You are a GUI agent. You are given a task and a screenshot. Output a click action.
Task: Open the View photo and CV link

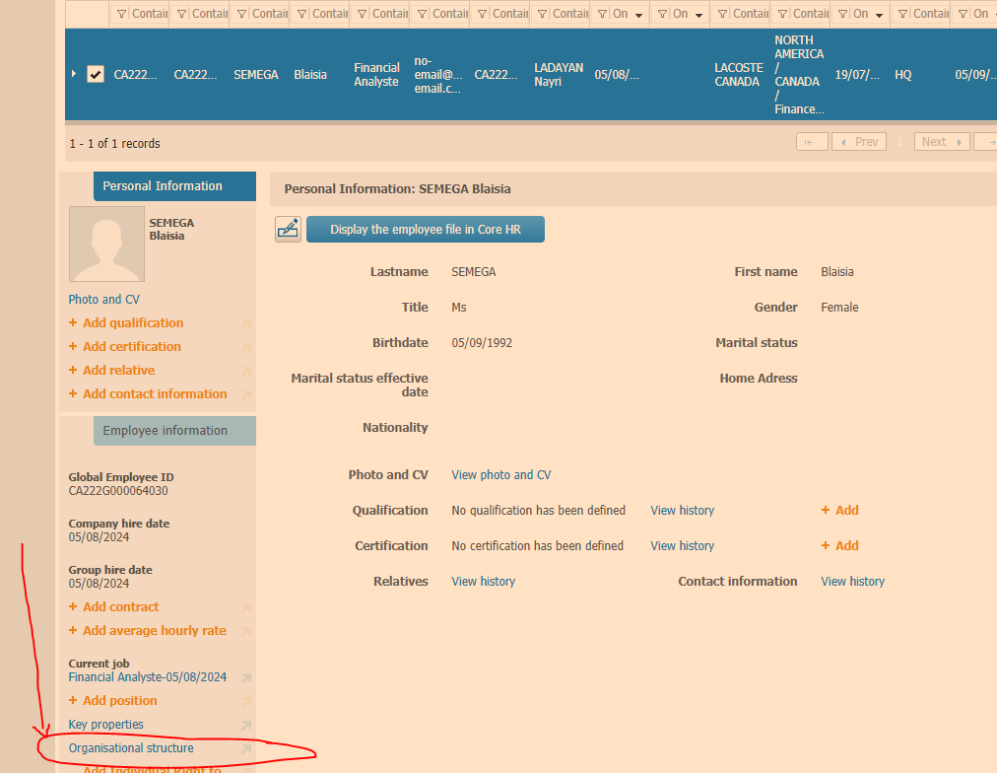(x=500, y=474)
